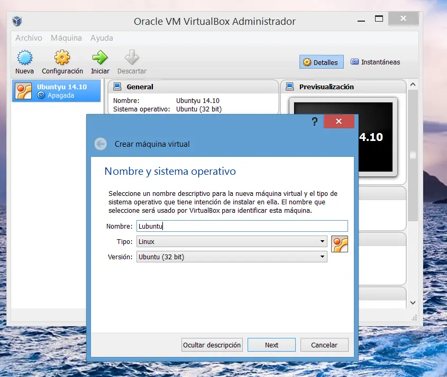This screenshot has width=447, height=377.
Task: Collapse the description with Ocultar descripción
Action: coord(212,344)
